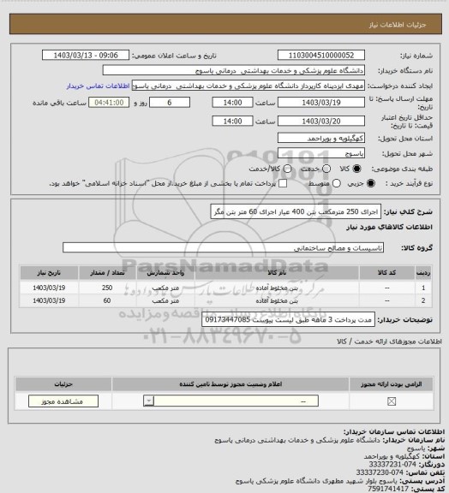Click the متر مکعب unit in row 1

(x=165, y=288)
